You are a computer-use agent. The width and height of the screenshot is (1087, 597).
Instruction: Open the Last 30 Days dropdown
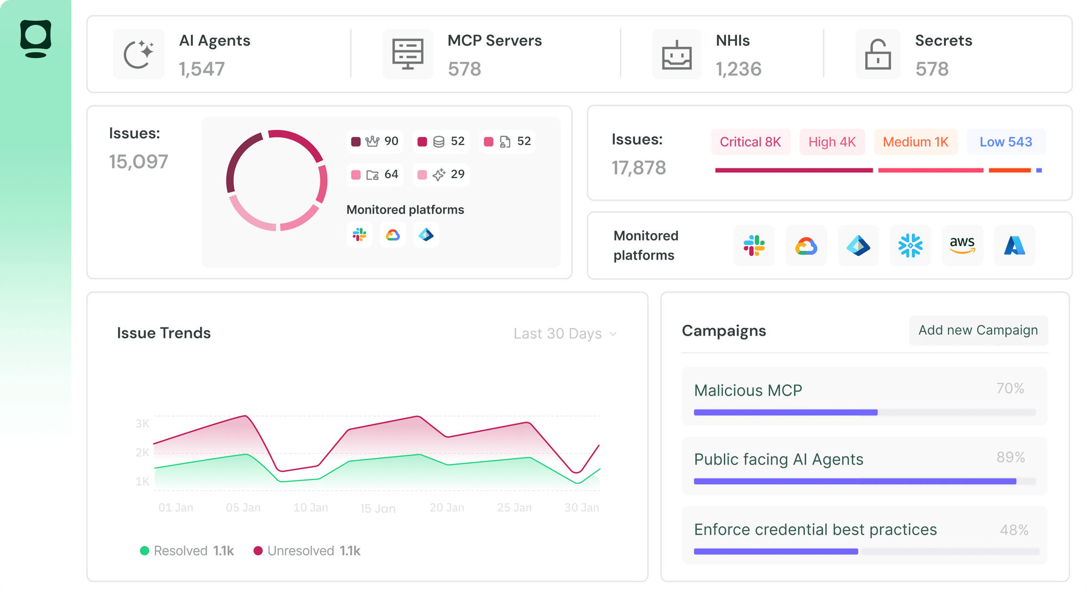coord(558,334)
